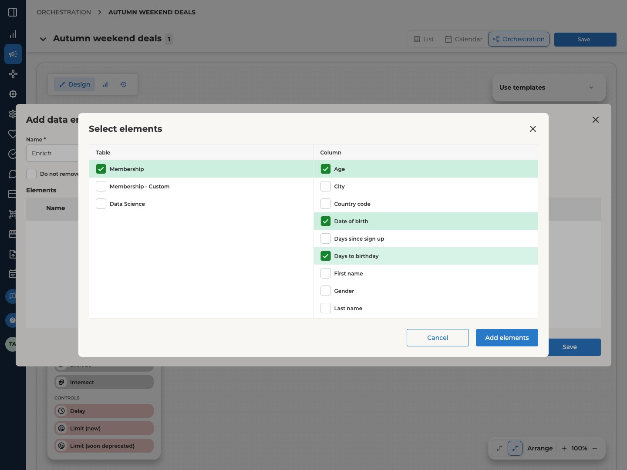Go to the Orchestration breadcrumb link

pyautogui.click(x=64, y=12)
